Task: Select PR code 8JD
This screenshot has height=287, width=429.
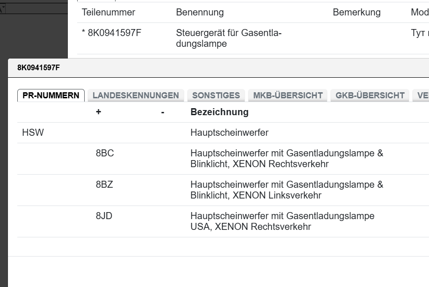Action: (x=104, y=216)
